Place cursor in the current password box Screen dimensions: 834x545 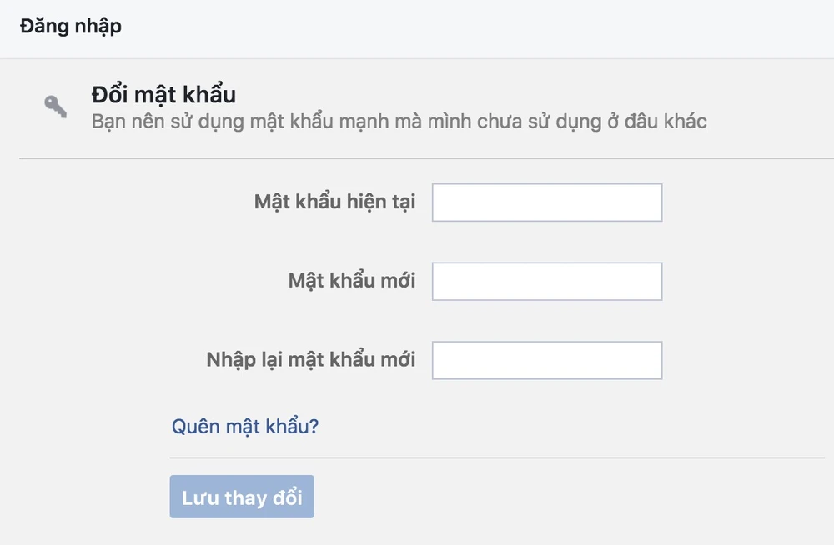click(x=546, y=202)
